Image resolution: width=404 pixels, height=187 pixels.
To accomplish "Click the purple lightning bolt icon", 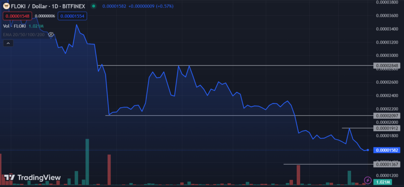I will (367, 180).
